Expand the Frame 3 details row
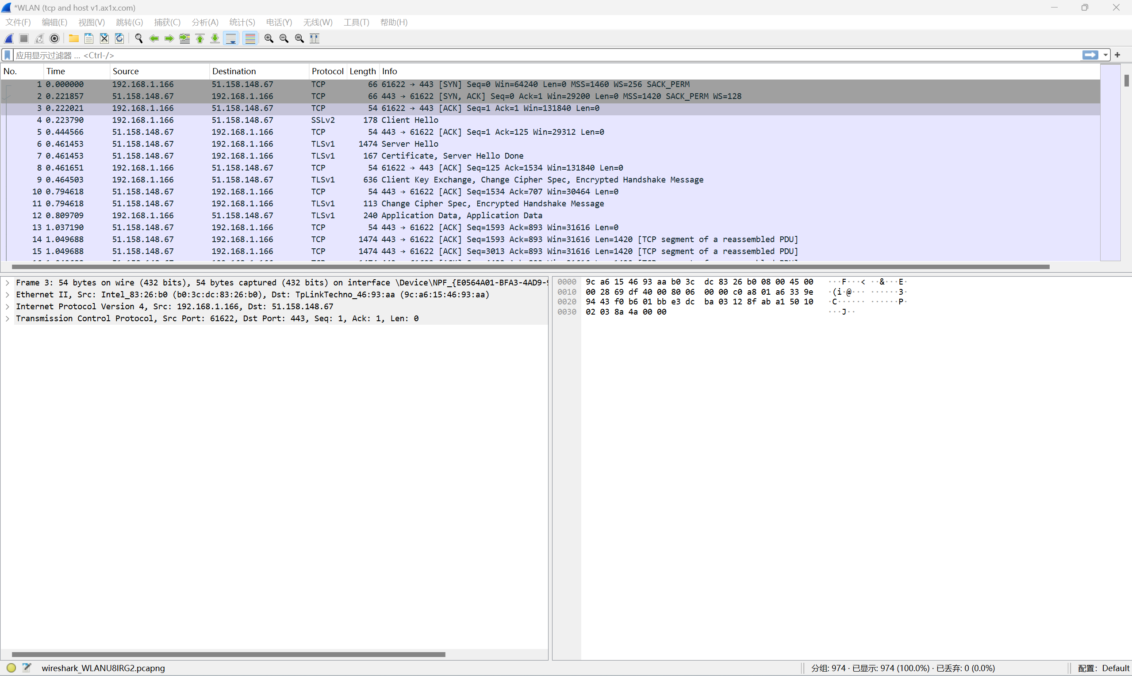Viewport: 1132px width, 676px height. pyautogui.click(x=8, y=283)
